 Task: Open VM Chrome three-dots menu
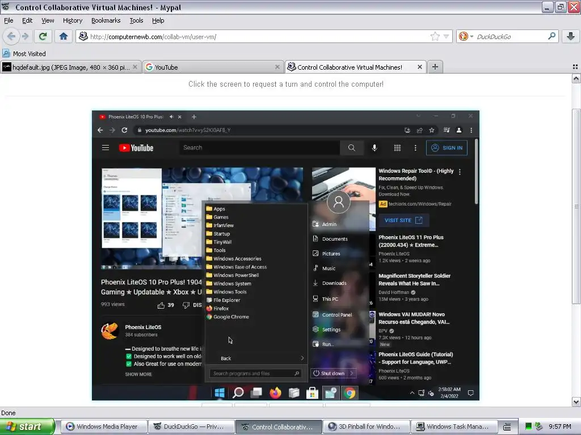click(x=471, y=130)
